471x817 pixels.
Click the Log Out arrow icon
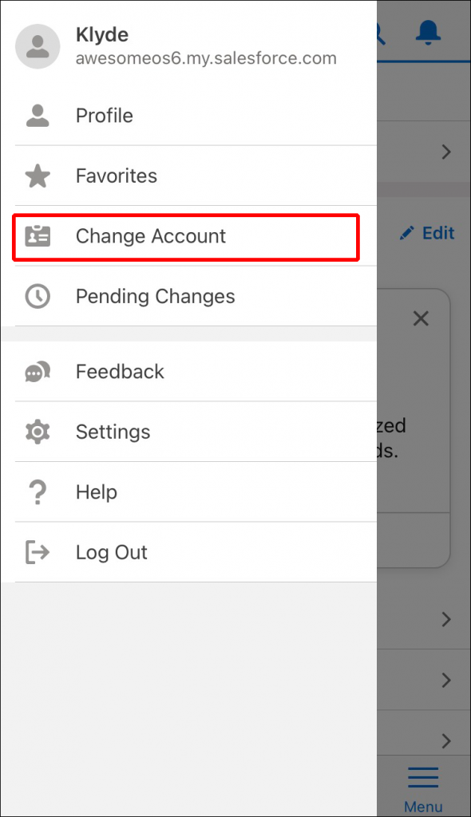pyautogui.click(x=38, y=552)
